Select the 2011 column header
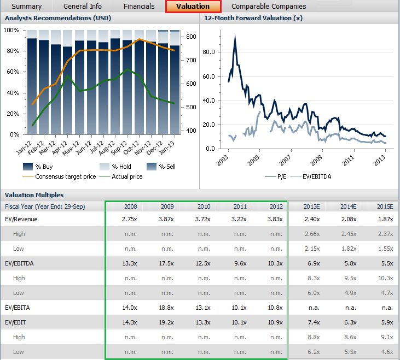 (x=240, y=206)
